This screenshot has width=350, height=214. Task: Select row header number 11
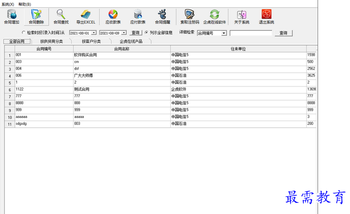tap(10, 124)
